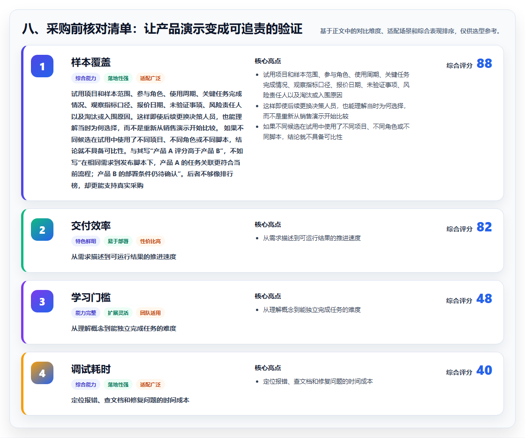Click the 落地性强 tag under 调试耗时
This screenshot has width=525, height=438.
118,385
